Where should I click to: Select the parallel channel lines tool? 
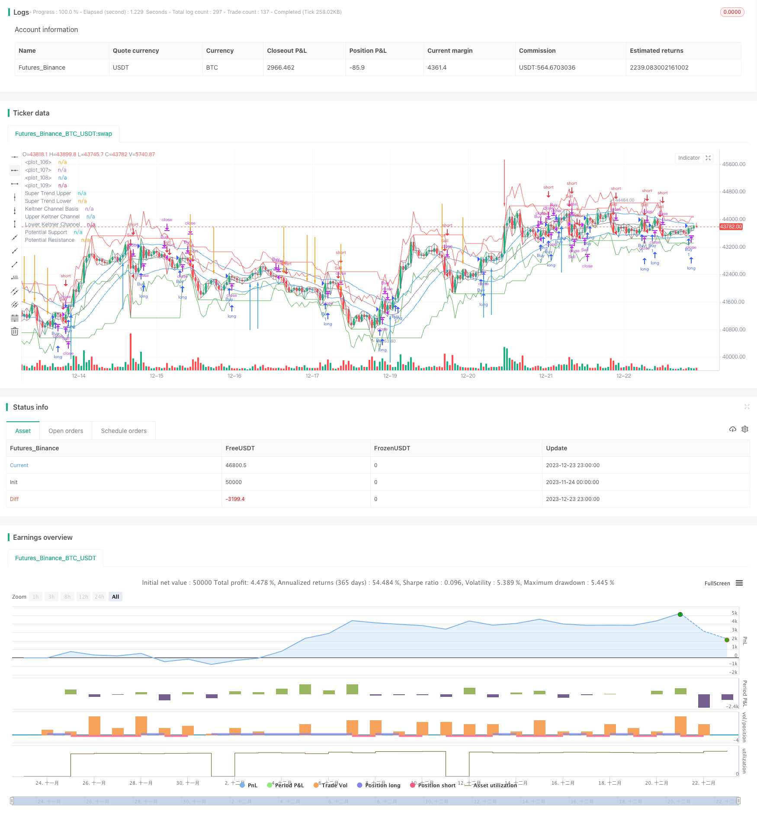(x=15, y=291)
